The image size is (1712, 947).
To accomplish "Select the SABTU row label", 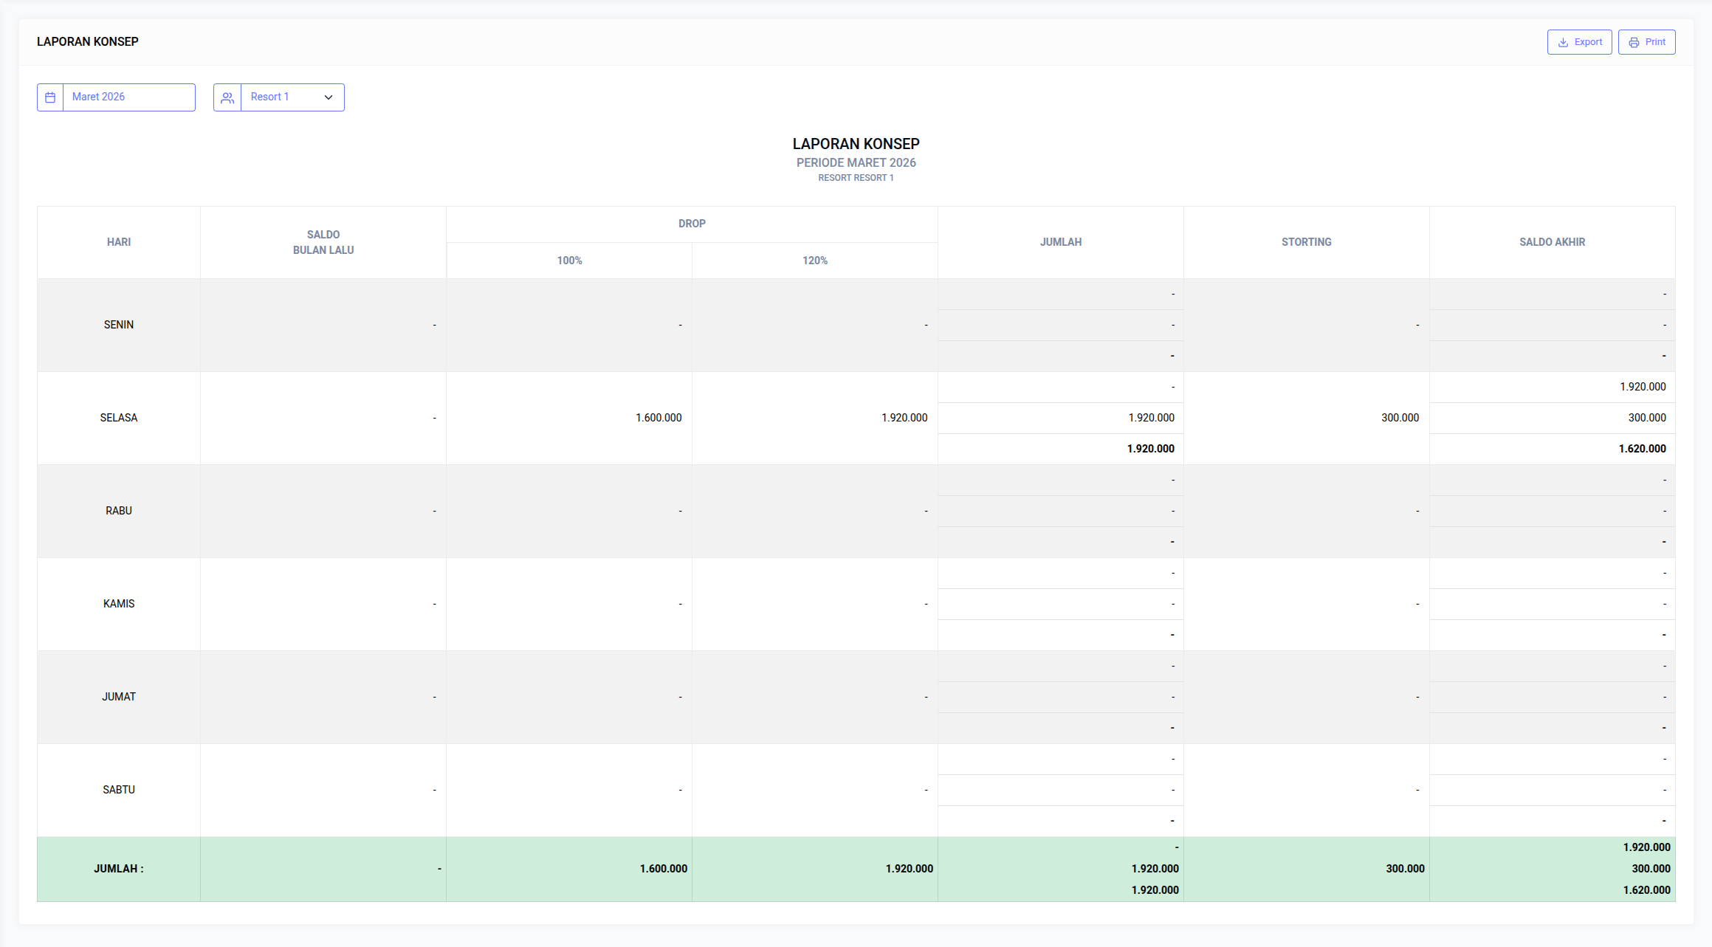I will (119, 790).
